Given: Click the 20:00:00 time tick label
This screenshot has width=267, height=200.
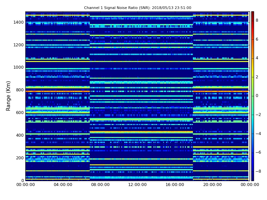Looking at the screenshot, I should point(212,185).
